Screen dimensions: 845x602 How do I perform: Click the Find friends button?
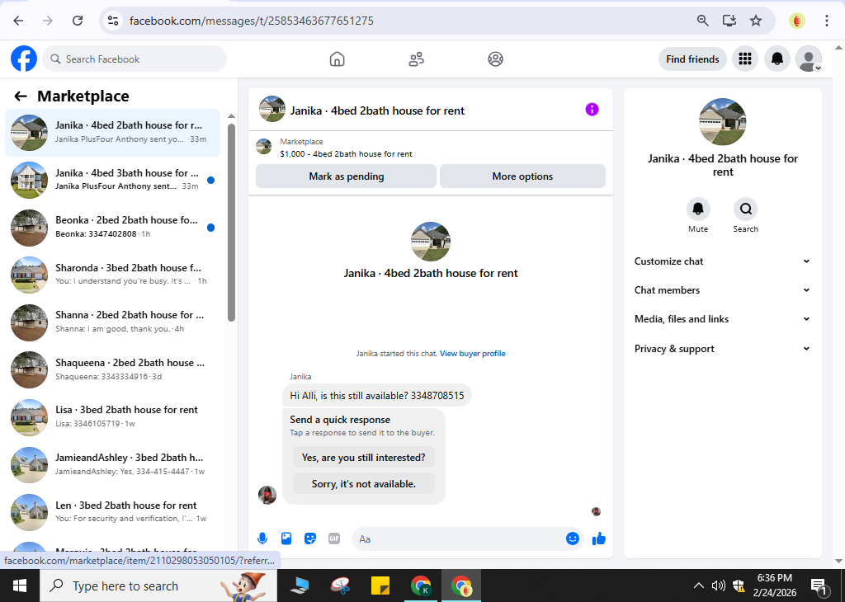click(x=692, y=59)
